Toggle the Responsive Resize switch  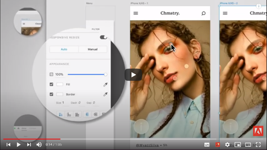tap(103, 37)
